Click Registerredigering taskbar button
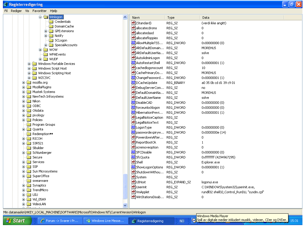 (x=151, y=221)
